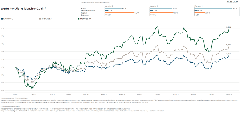Click the Monviso 3 Geldmarkt 4,0 % bar

[150, 15]
